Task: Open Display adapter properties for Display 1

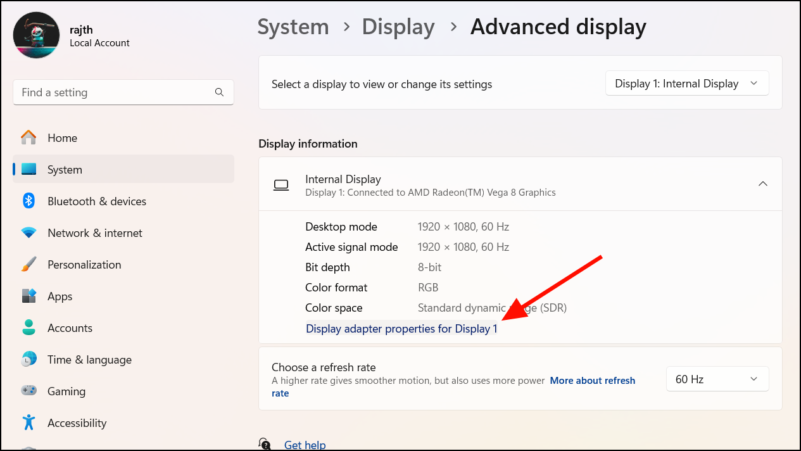Action: [x=401, y=328]
